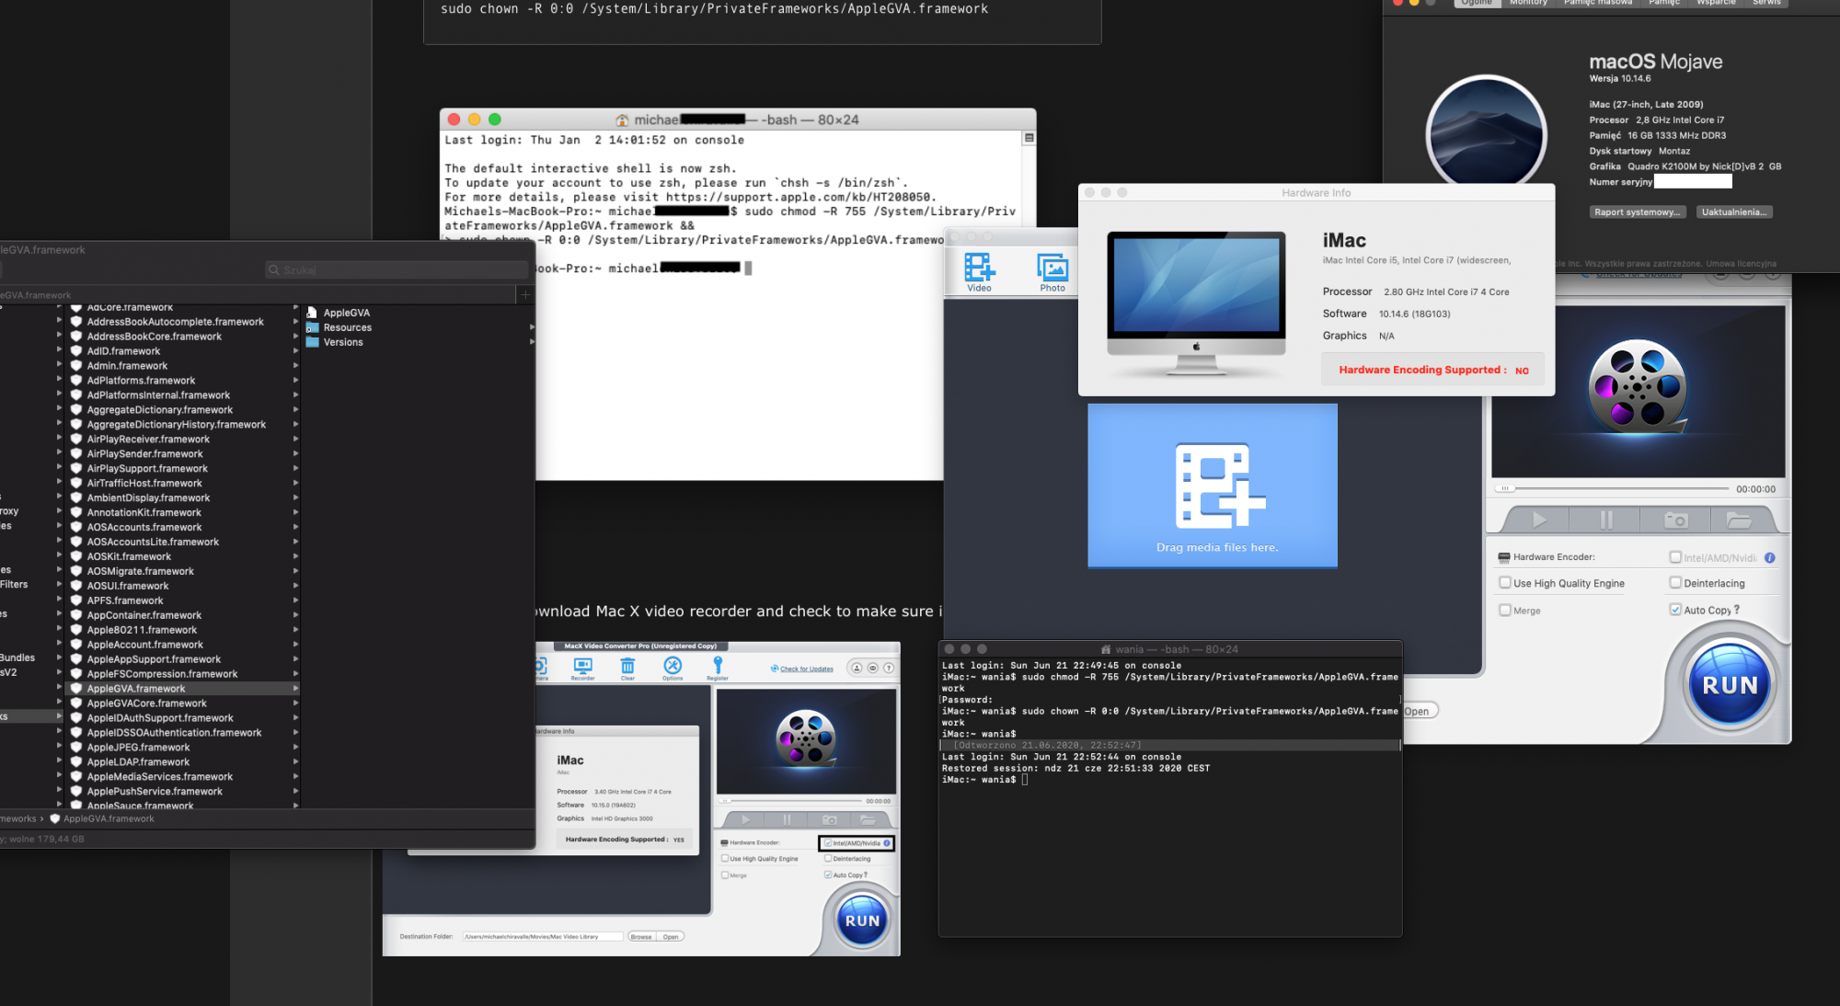
Task: Expand the AppleGVA.framework row arrow
Action: [295, 688]
